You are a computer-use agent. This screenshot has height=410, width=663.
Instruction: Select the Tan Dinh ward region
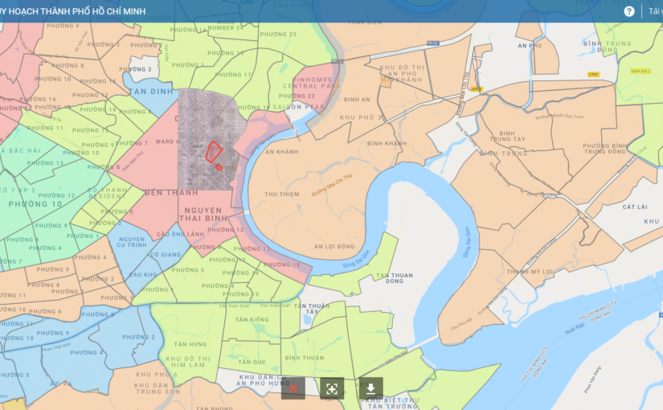point(151,92)
